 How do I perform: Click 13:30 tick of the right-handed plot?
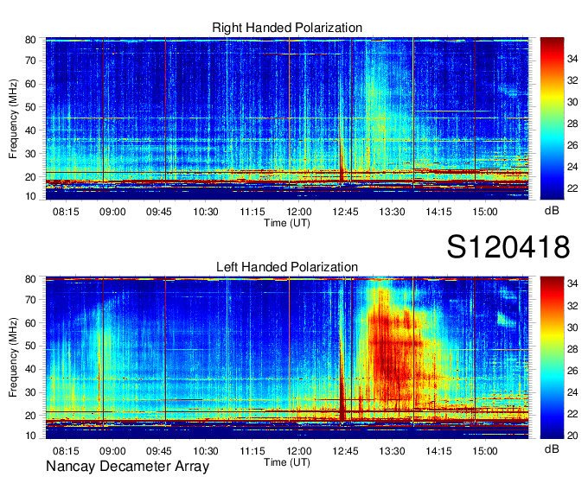(x=392, y=212)
